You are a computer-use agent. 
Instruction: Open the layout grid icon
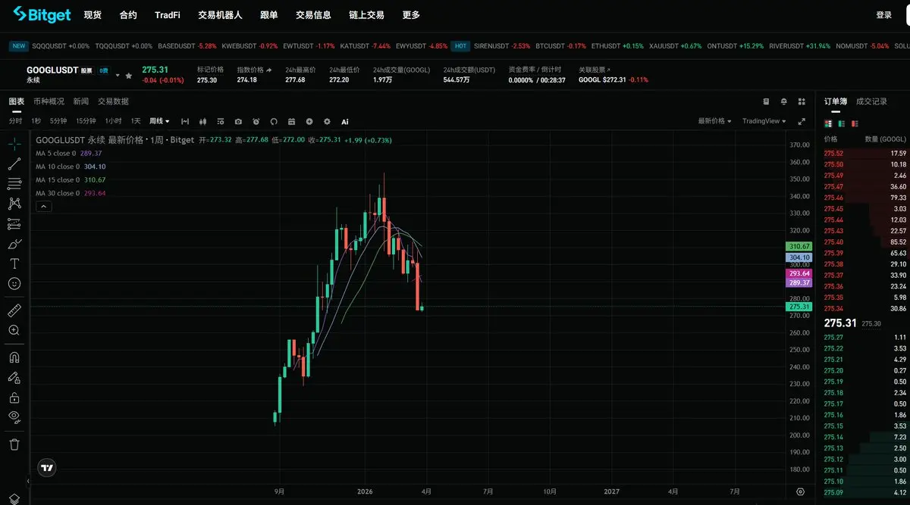point(801,101)
